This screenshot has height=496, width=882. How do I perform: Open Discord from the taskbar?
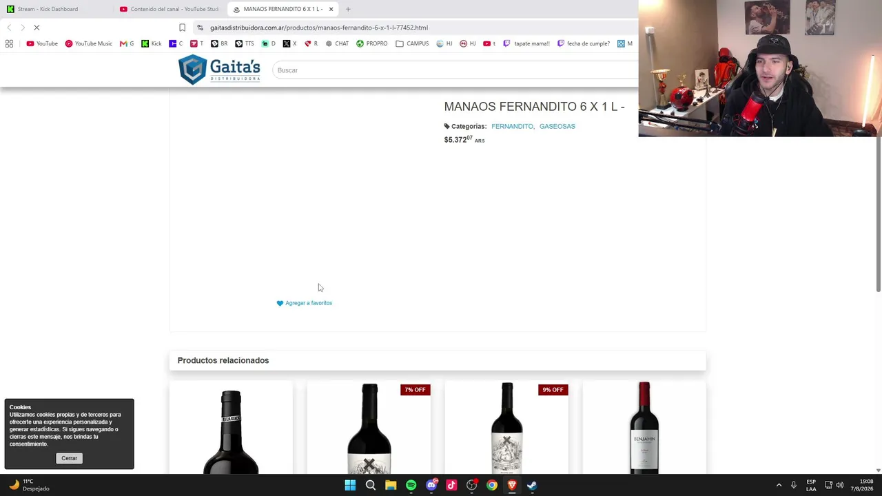coord(431,485)
